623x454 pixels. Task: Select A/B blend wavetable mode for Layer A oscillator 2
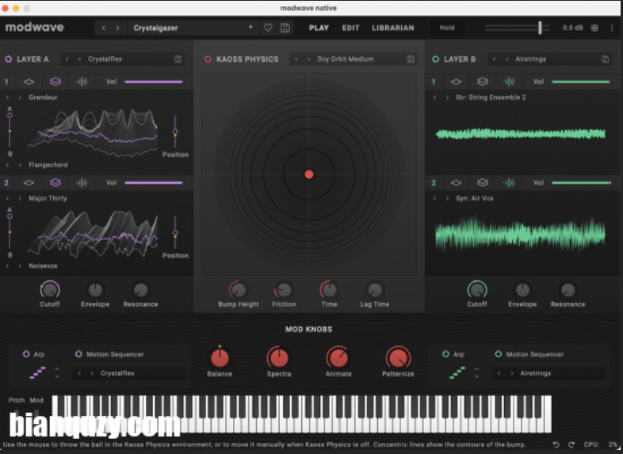tap(55, 183)
